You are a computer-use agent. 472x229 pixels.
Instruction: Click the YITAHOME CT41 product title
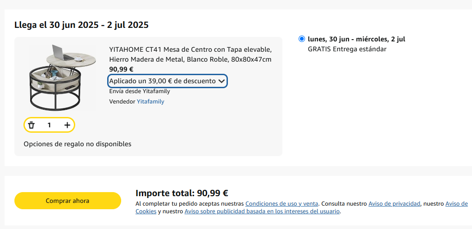190,54
